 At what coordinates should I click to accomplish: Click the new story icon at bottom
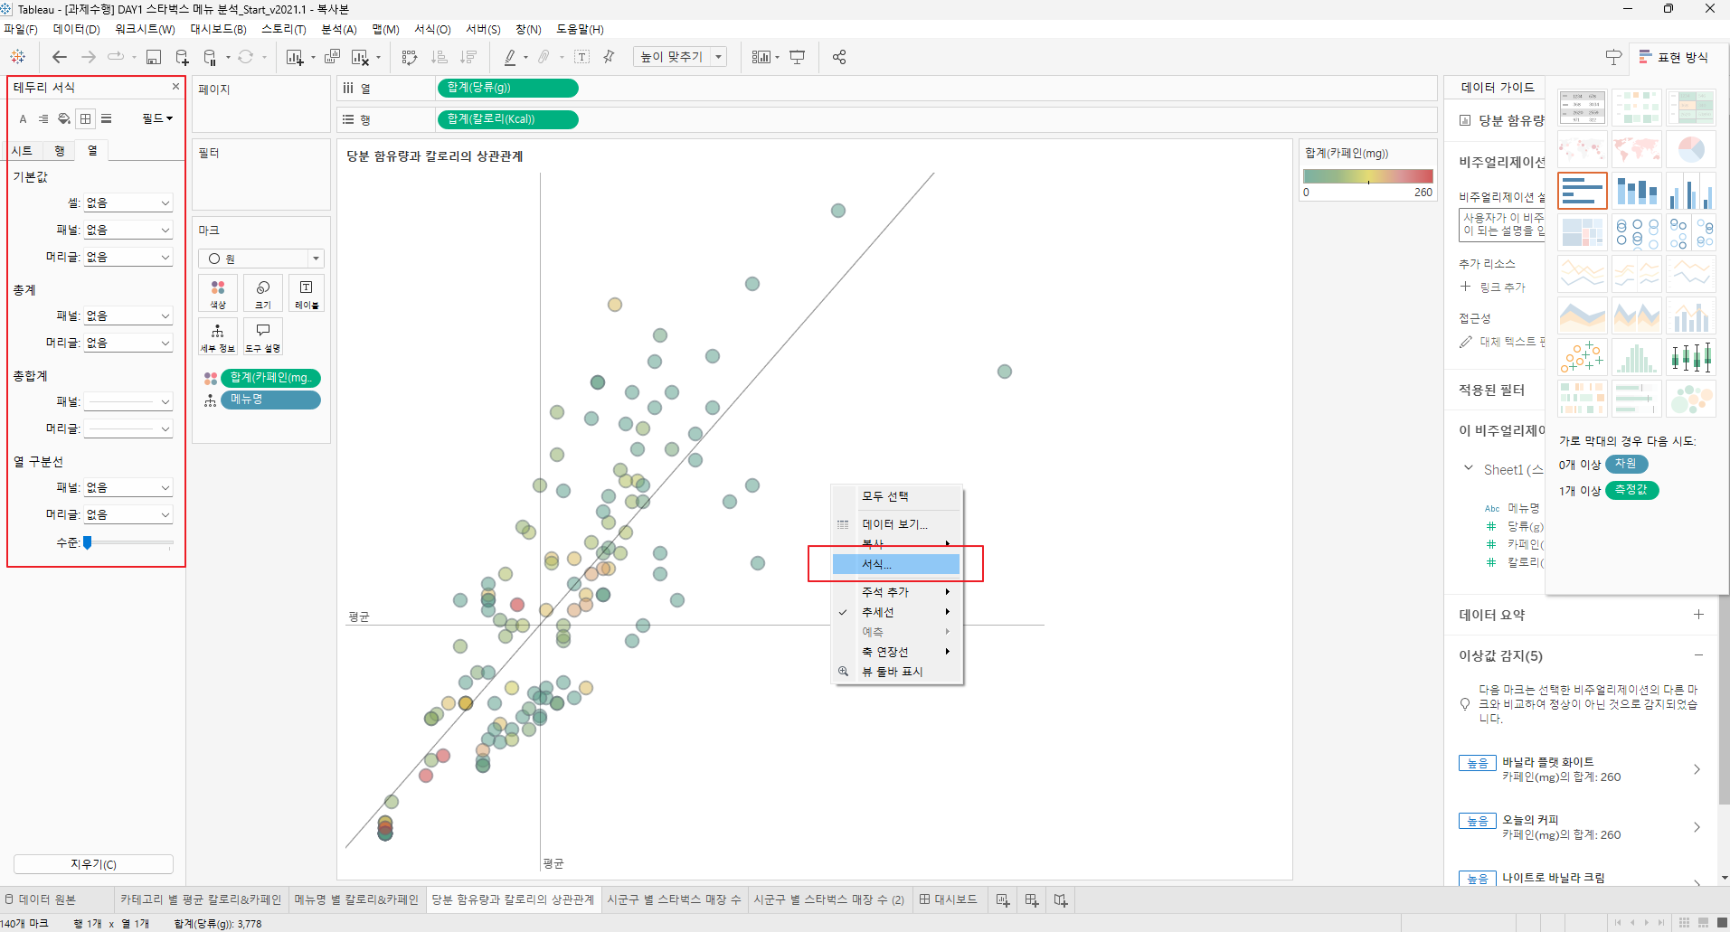point(1061,900)
